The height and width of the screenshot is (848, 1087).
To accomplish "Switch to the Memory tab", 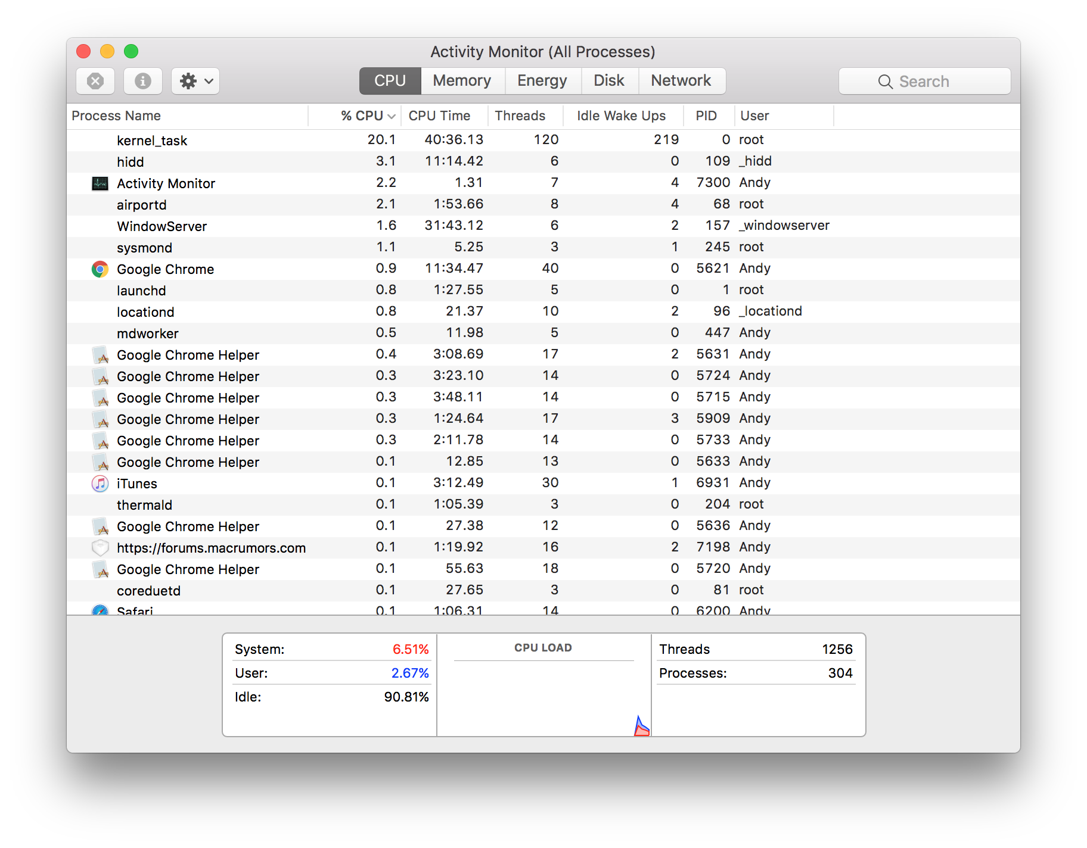I will click(462, 81).
